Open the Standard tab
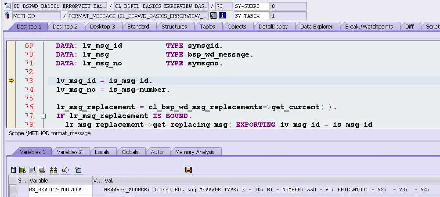Screen dimensions: 440x197 pos(138,27)
